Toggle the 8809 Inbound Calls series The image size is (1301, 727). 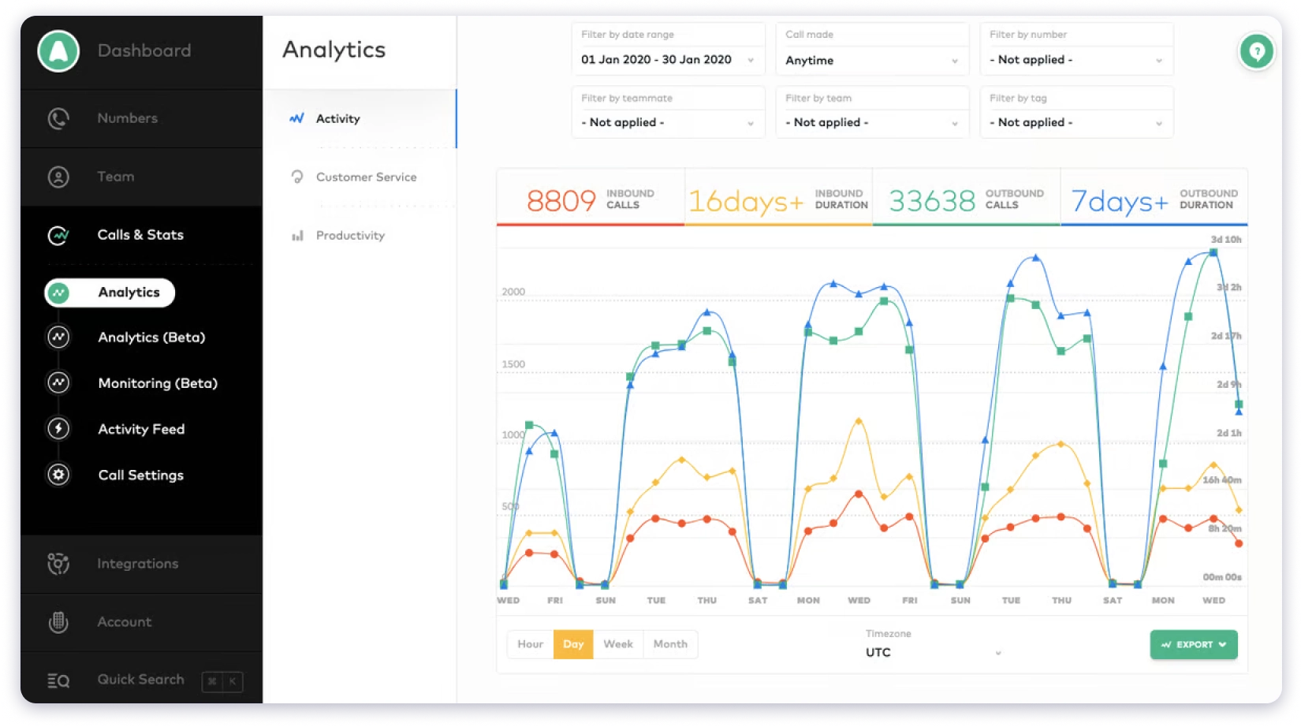coord(591,198)
